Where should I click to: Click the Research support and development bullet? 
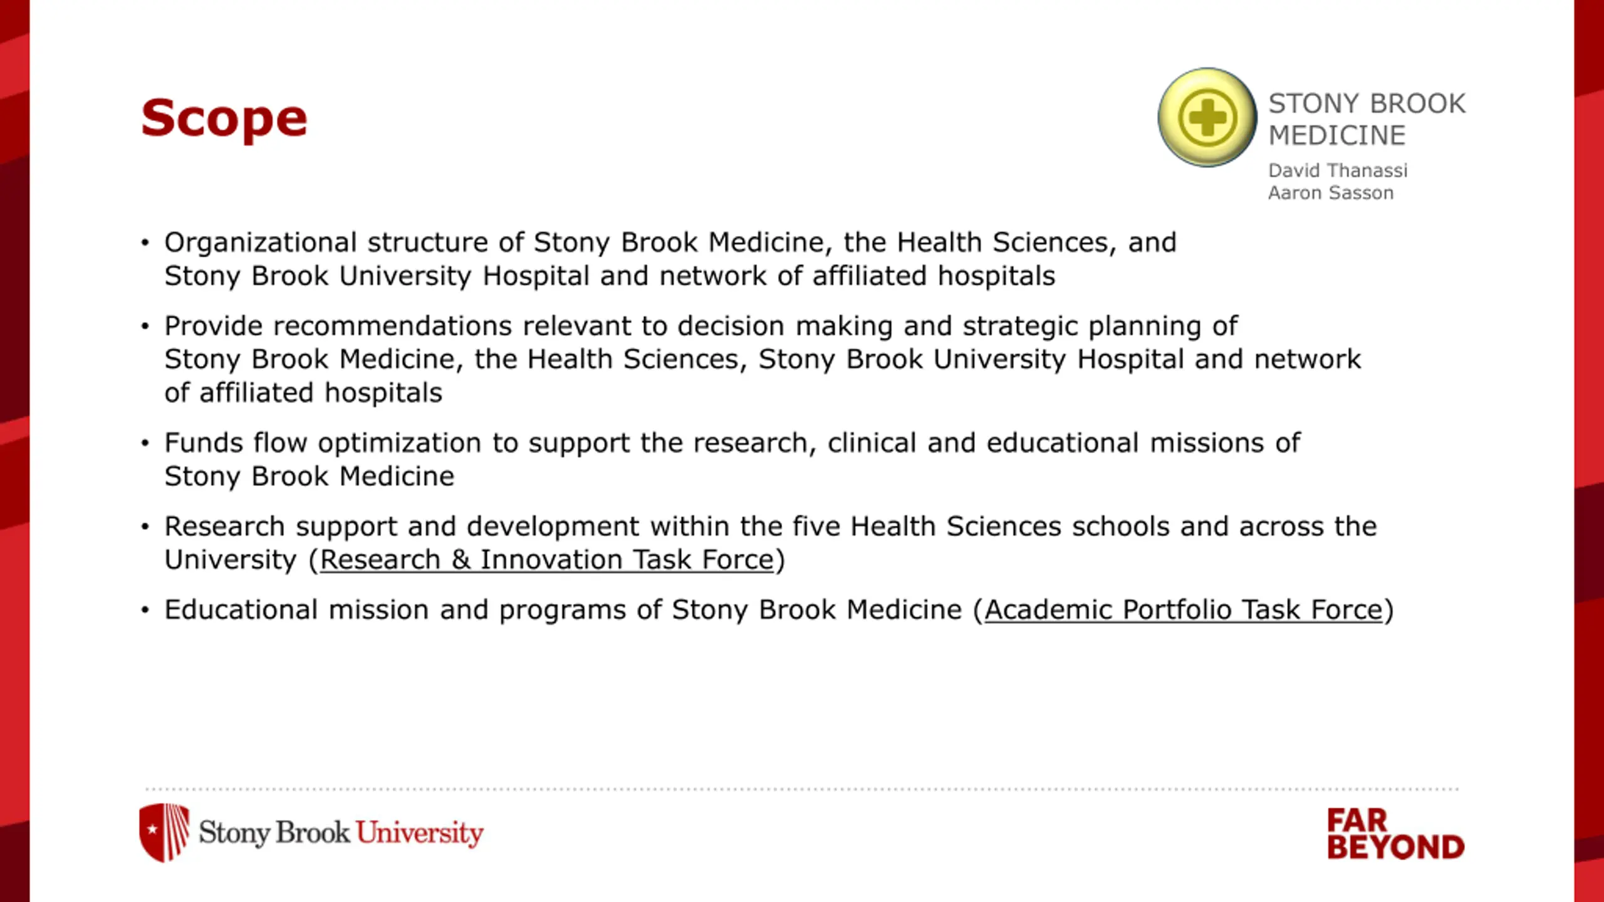click(x=771, y=543)
